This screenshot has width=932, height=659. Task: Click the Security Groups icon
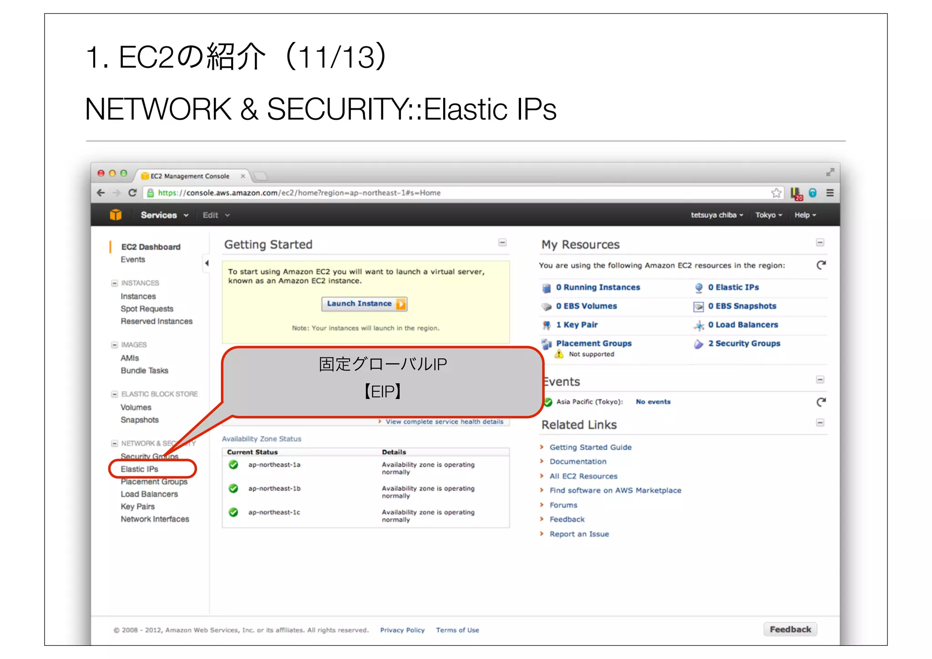[699, 344]
